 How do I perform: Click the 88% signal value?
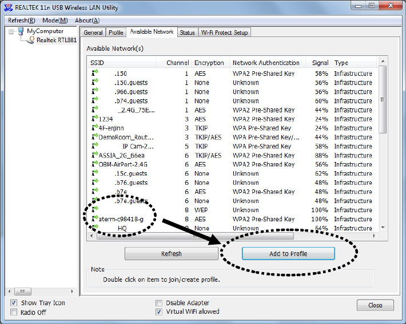tap(321, 155)
